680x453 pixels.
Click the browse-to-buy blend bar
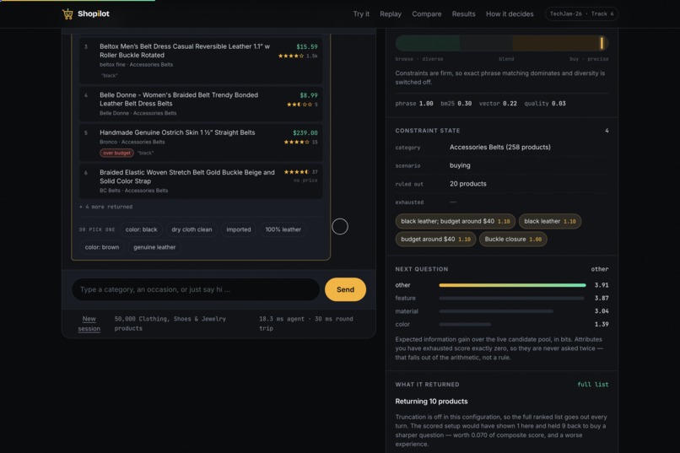click(502, 43)
